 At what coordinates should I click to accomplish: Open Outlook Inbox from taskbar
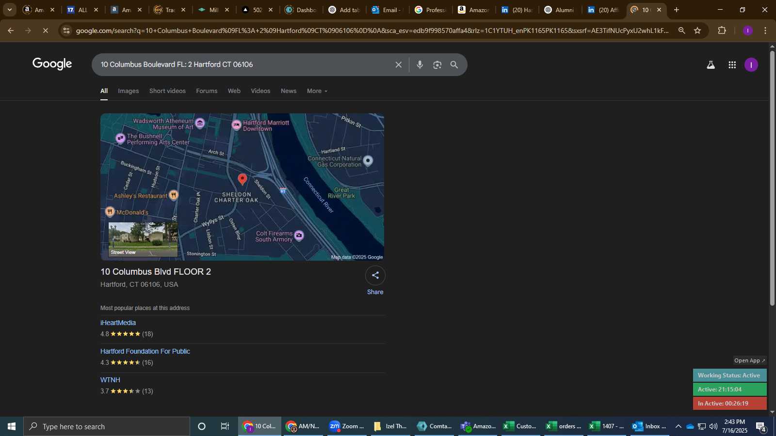(649, 426)
